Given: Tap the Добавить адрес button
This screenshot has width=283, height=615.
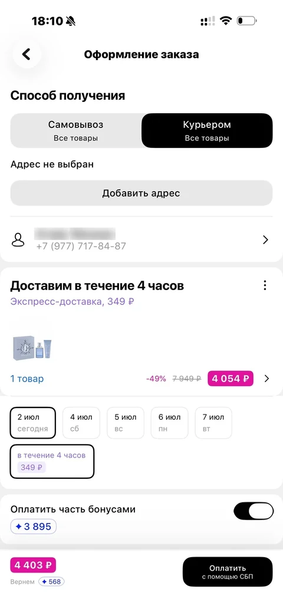Looking at the screenshot, I should [x=141, y=193].
